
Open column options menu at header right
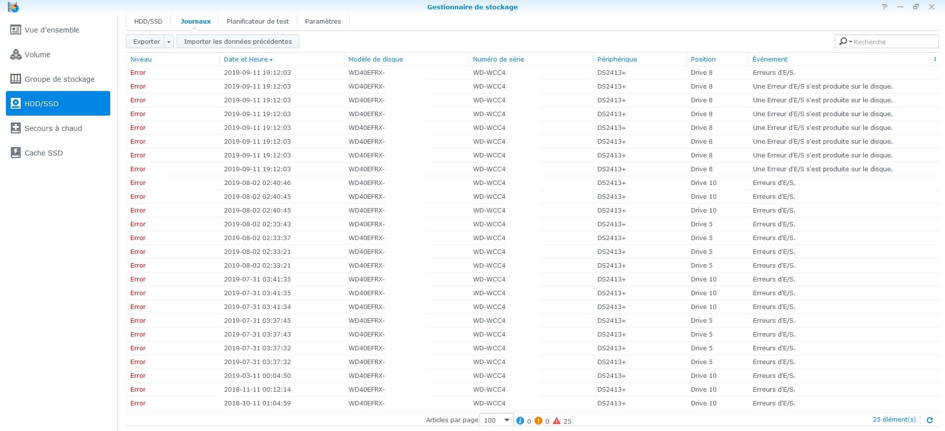[x=935, y=59]
